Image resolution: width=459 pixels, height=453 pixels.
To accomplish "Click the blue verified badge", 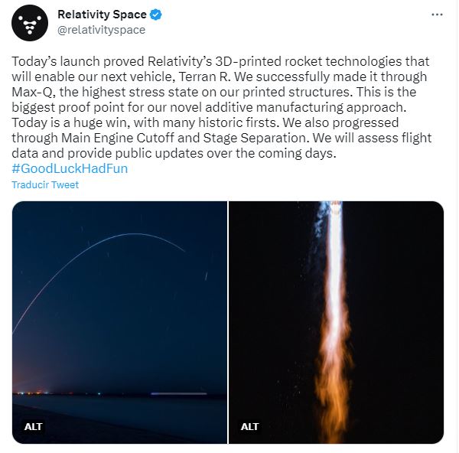I will point(156,15).
